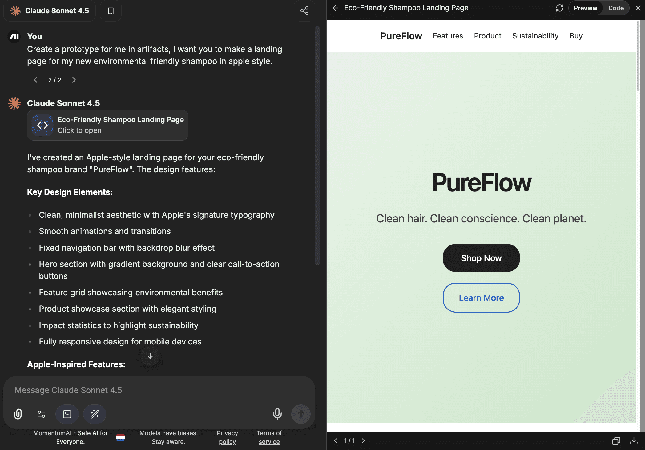Open the Privacy policy link
645x450 pixels.
click(227, 437)
